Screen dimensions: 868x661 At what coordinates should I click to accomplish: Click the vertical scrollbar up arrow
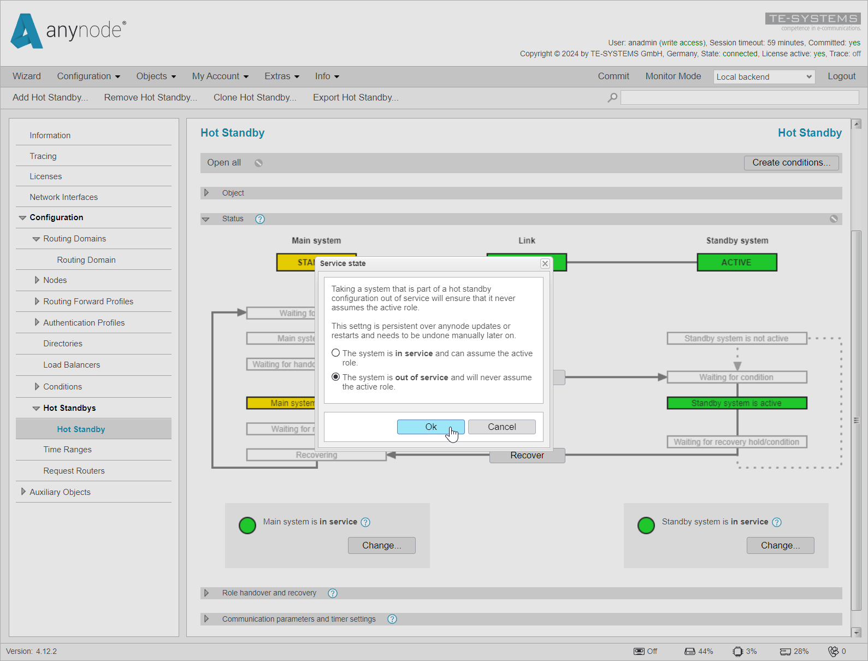857,124
